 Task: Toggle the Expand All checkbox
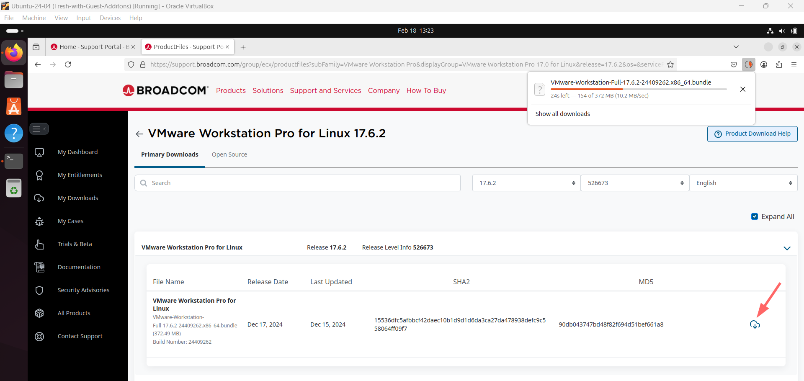(755, 216)
